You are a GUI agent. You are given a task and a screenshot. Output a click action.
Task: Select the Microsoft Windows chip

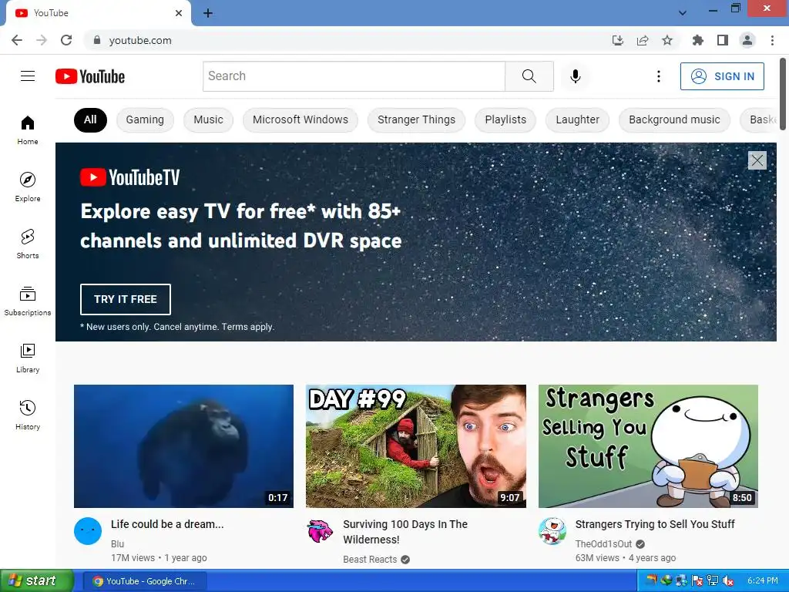coord(300,119)
